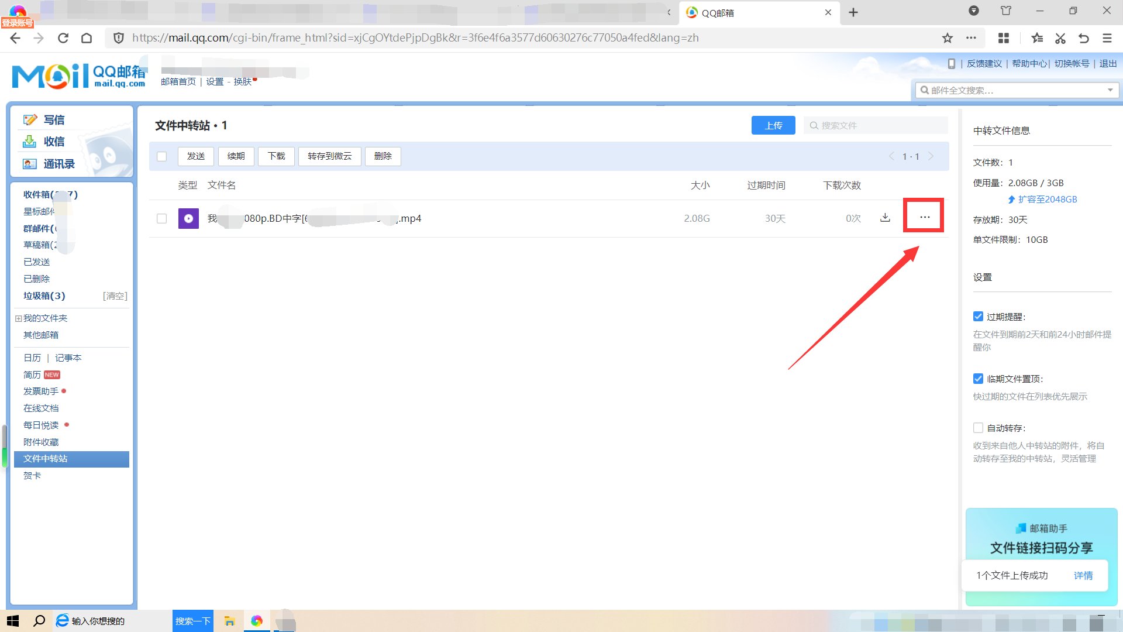
Task: Open the three-dots more options menu
Action: 924,217
